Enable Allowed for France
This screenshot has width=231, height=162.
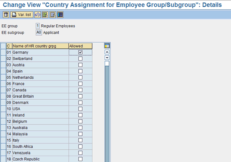click(x=80, y=84)
